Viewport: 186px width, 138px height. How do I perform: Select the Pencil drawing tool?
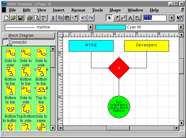116,18
